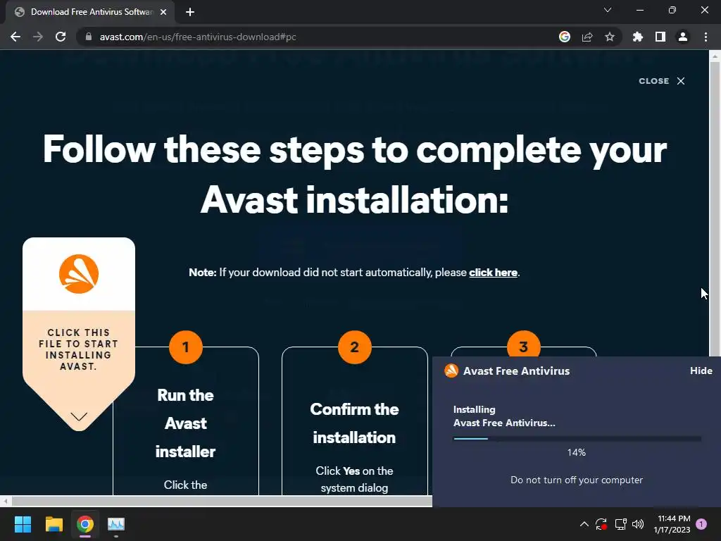Open a new browser tab
Viewport: 721px width, 541px height.
(190, 12)
